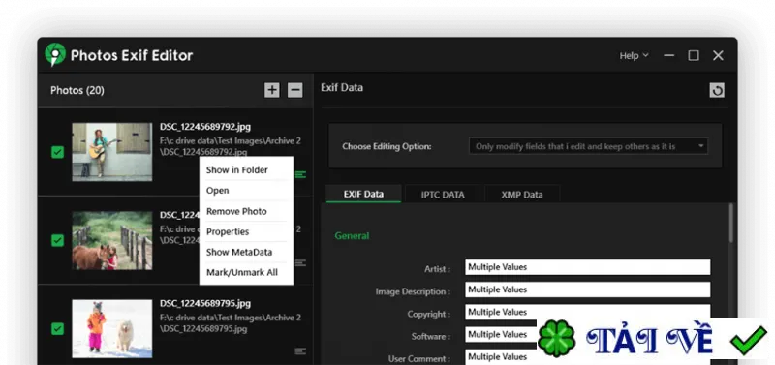Uncheck the DSC_12245689795.jpg photo checkbox
Screen dimensions: 775x365
58,328
